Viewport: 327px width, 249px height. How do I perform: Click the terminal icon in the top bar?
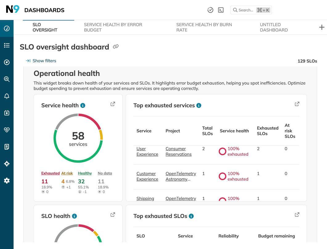pyautogui.click(x=220, y=9)
